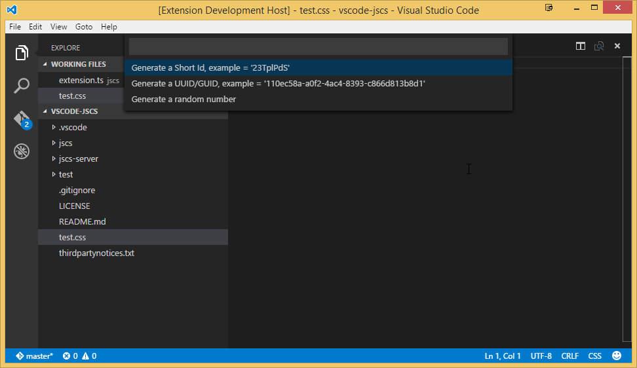Click the editor vertical scrollbar
The image size is (637, 368).
(x=627, y=199)
